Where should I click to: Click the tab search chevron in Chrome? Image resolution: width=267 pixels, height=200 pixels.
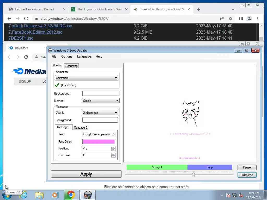pos(233,9)
